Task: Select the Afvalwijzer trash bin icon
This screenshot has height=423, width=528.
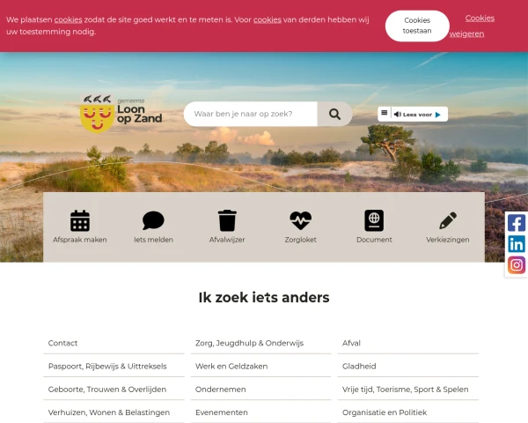Action: (x=227, y=220)
